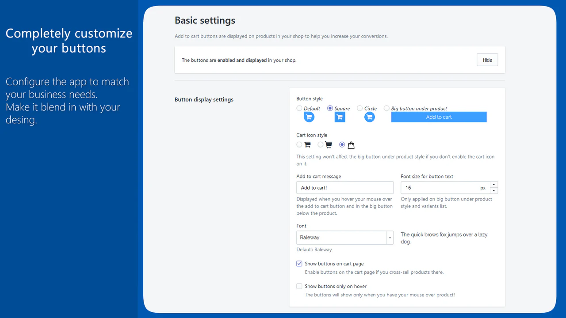Click the Default style cart icon preview
Image resolution: width=566 pixels, height=318 pixels.
click(x=309, y=117)
